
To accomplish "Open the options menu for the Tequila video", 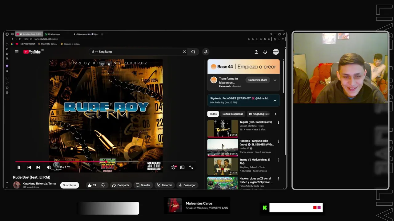I will (278, 122).
